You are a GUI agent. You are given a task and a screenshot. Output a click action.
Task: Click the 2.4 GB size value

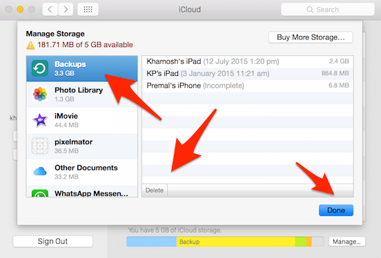click(x=339, y=61)
